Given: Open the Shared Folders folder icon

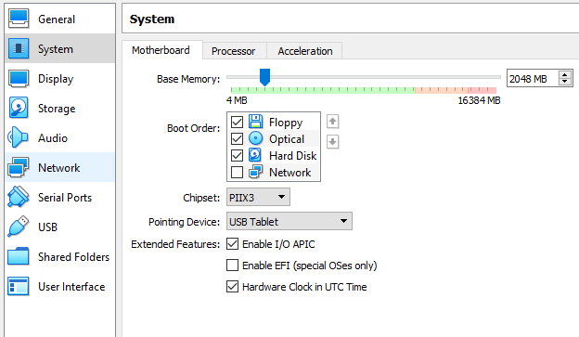Looking at the screenshot, I should coord(19,256).
